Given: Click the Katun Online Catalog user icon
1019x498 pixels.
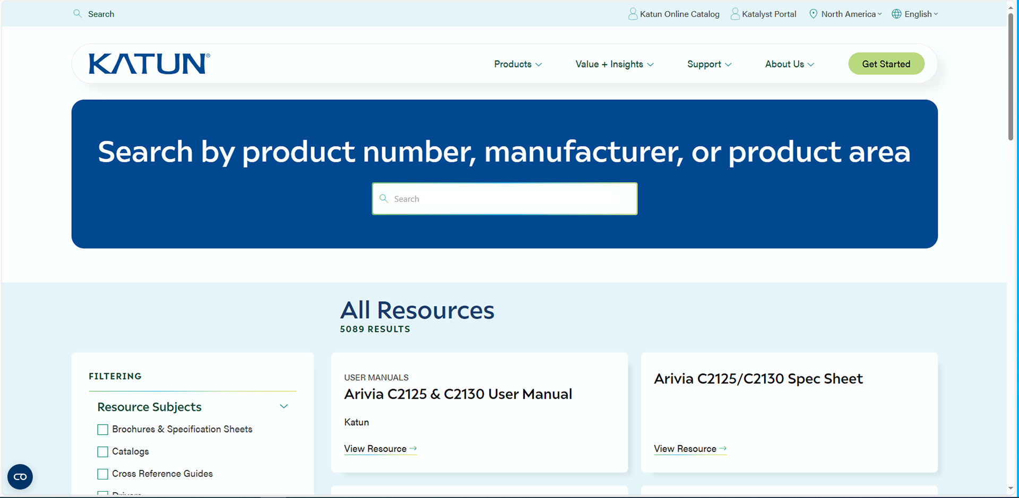Looking at the screenshot, I should pyautogui.click(x=633, y=14).
